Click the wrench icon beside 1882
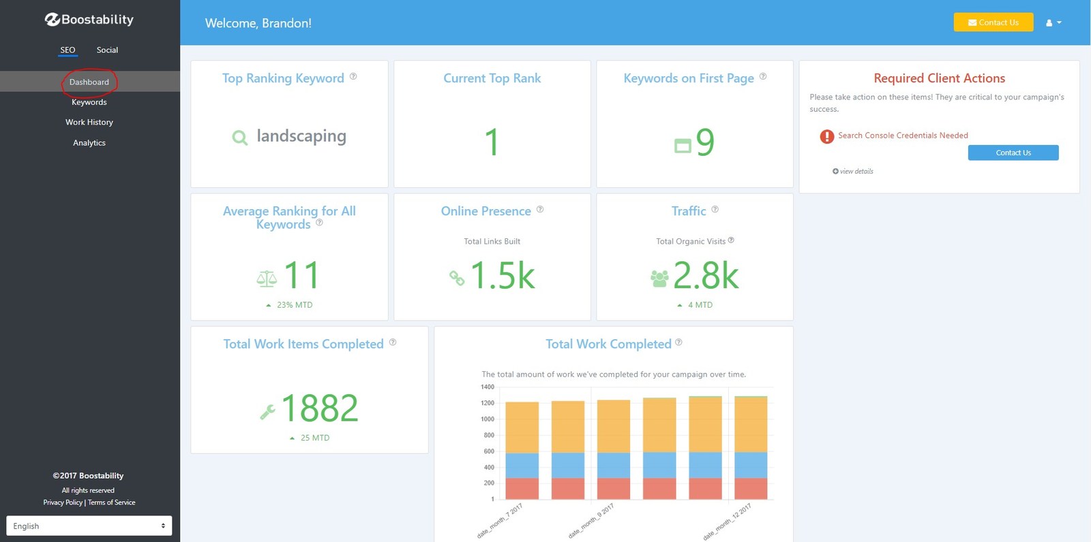Screen dimensions: 1091x542 267,411
